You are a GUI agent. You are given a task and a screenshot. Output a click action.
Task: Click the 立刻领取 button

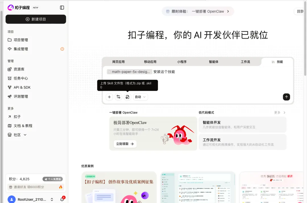125,144
